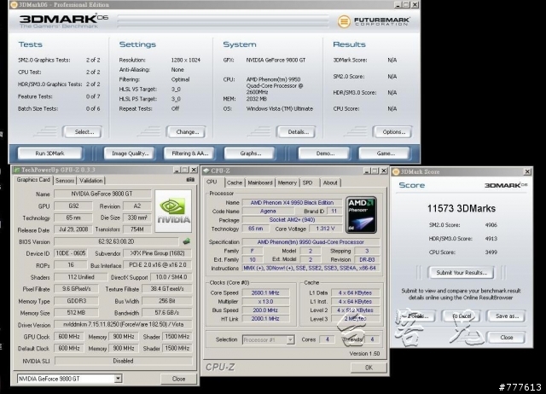546x394 pixels.
Task: Click Submit Your Results button
Action: coord(462,273)
